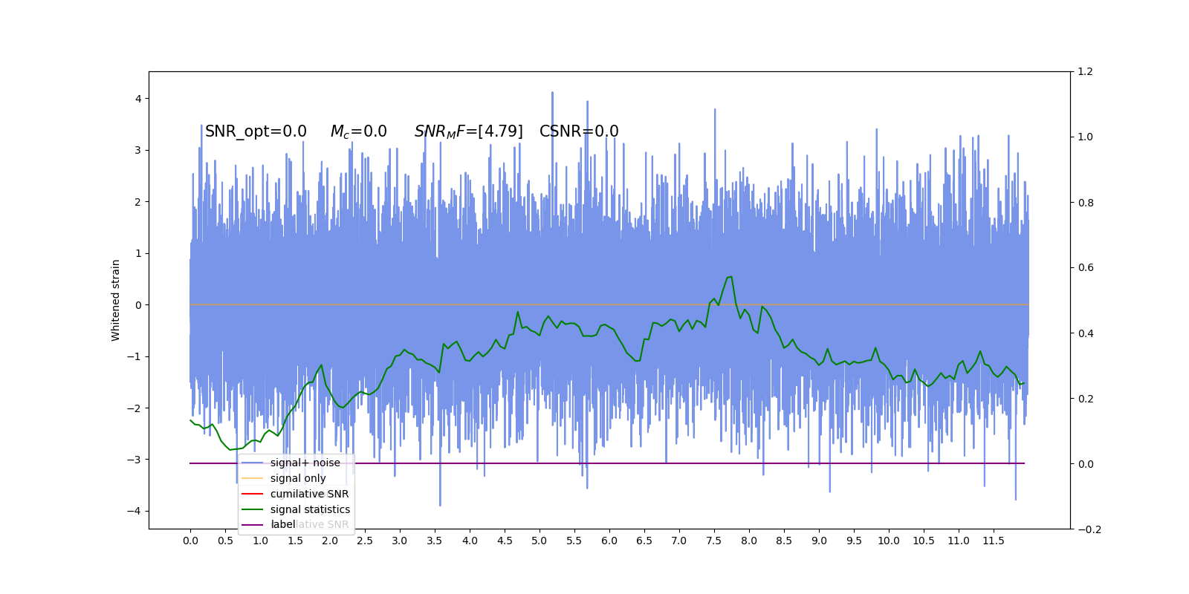Click the 'CSNR=0.0' annotation text
Screen dimensions: 1189x594
[579, 131]
